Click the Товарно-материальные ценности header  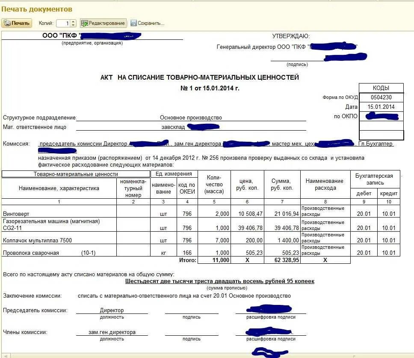pyautogui.click(x=76, y=174)
